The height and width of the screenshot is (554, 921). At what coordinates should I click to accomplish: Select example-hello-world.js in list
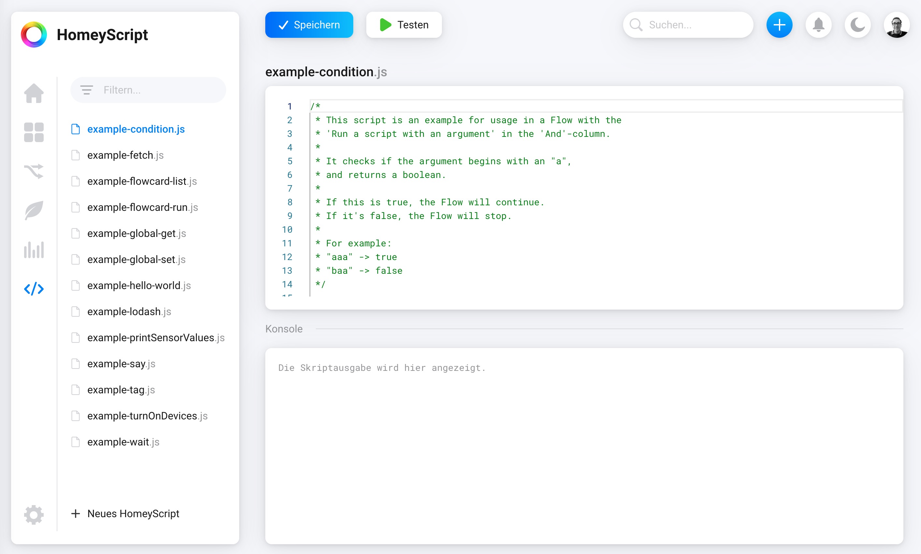click(x=139, y=285)
